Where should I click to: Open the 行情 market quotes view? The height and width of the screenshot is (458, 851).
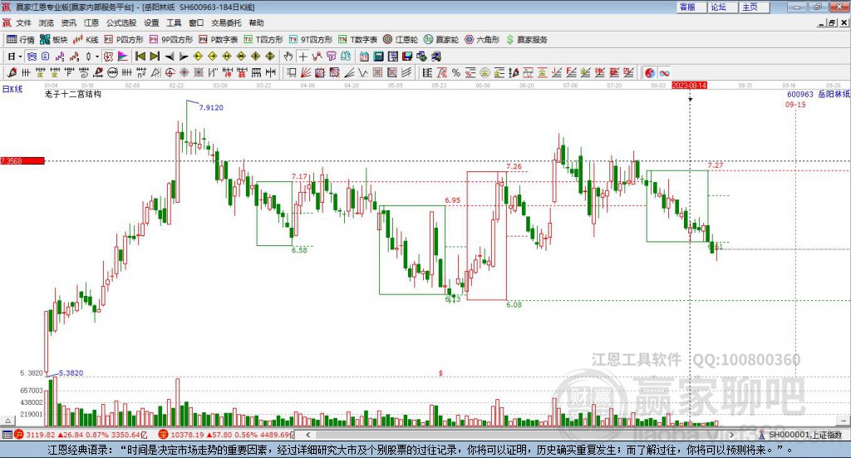coord(21,39)
